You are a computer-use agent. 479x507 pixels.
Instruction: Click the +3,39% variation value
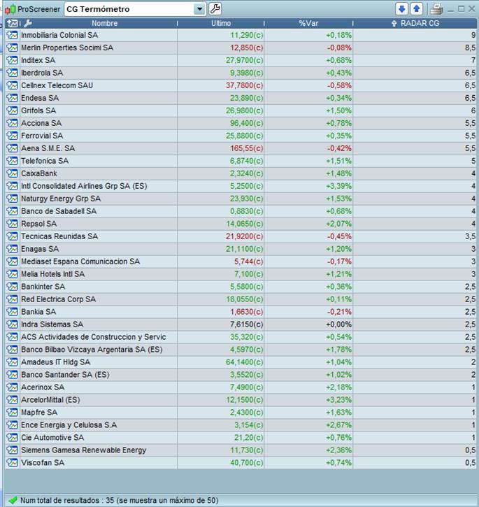(x=338, y=186)
